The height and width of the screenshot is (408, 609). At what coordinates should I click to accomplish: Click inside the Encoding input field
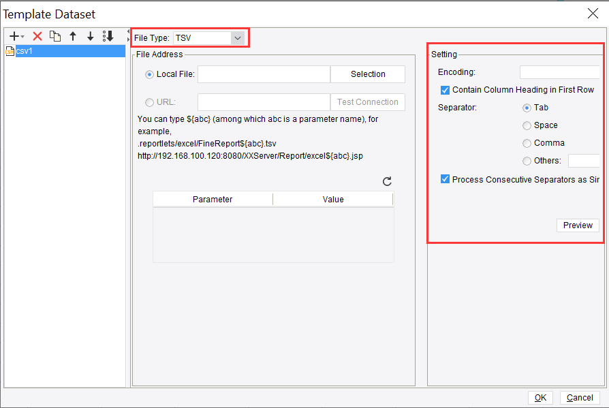coord(559,72)
